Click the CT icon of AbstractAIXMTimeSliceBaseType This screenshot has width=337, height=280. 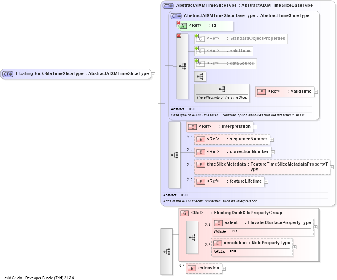(x=176, y=16)
